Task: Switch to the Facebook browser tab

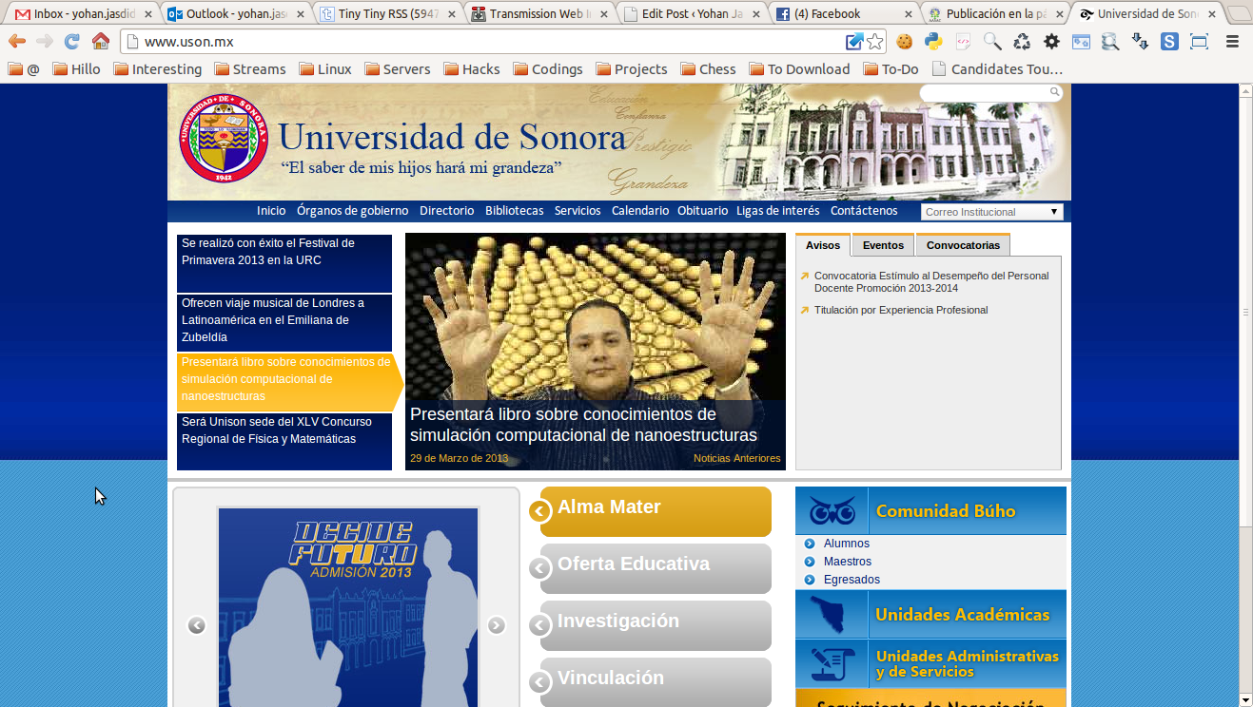Action: pos(842,14)
